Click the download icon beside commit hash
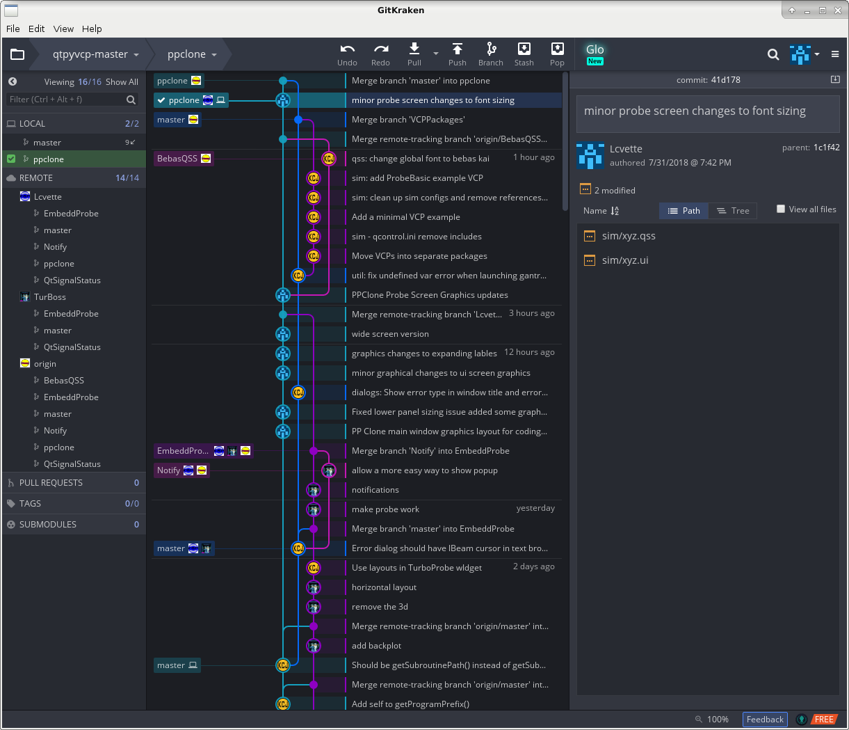 835,79
